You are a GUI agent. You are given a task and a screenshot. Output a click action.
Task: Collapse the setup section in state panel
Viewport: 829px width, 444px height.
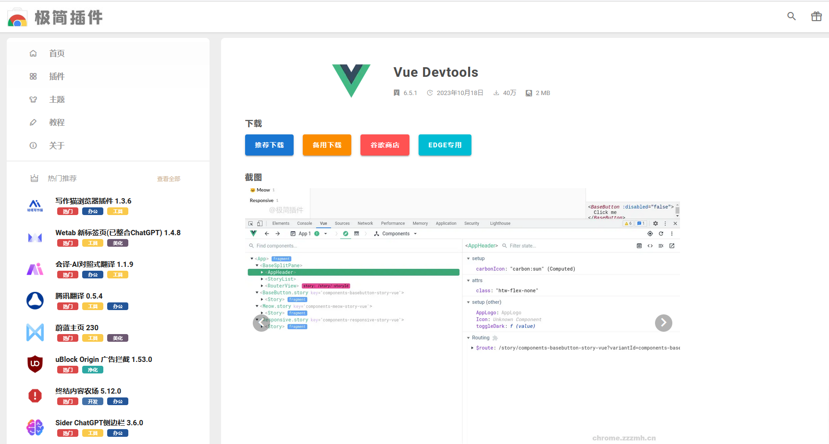point(469,258)
